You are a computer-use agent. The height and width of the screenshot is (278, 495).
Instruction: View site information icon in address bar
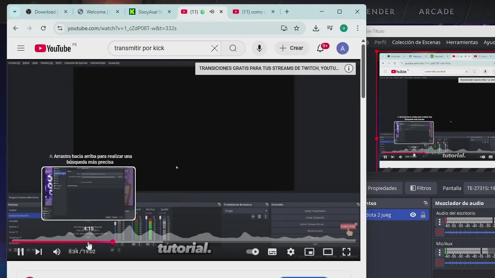pyautogui.click(x=59, y=28)
